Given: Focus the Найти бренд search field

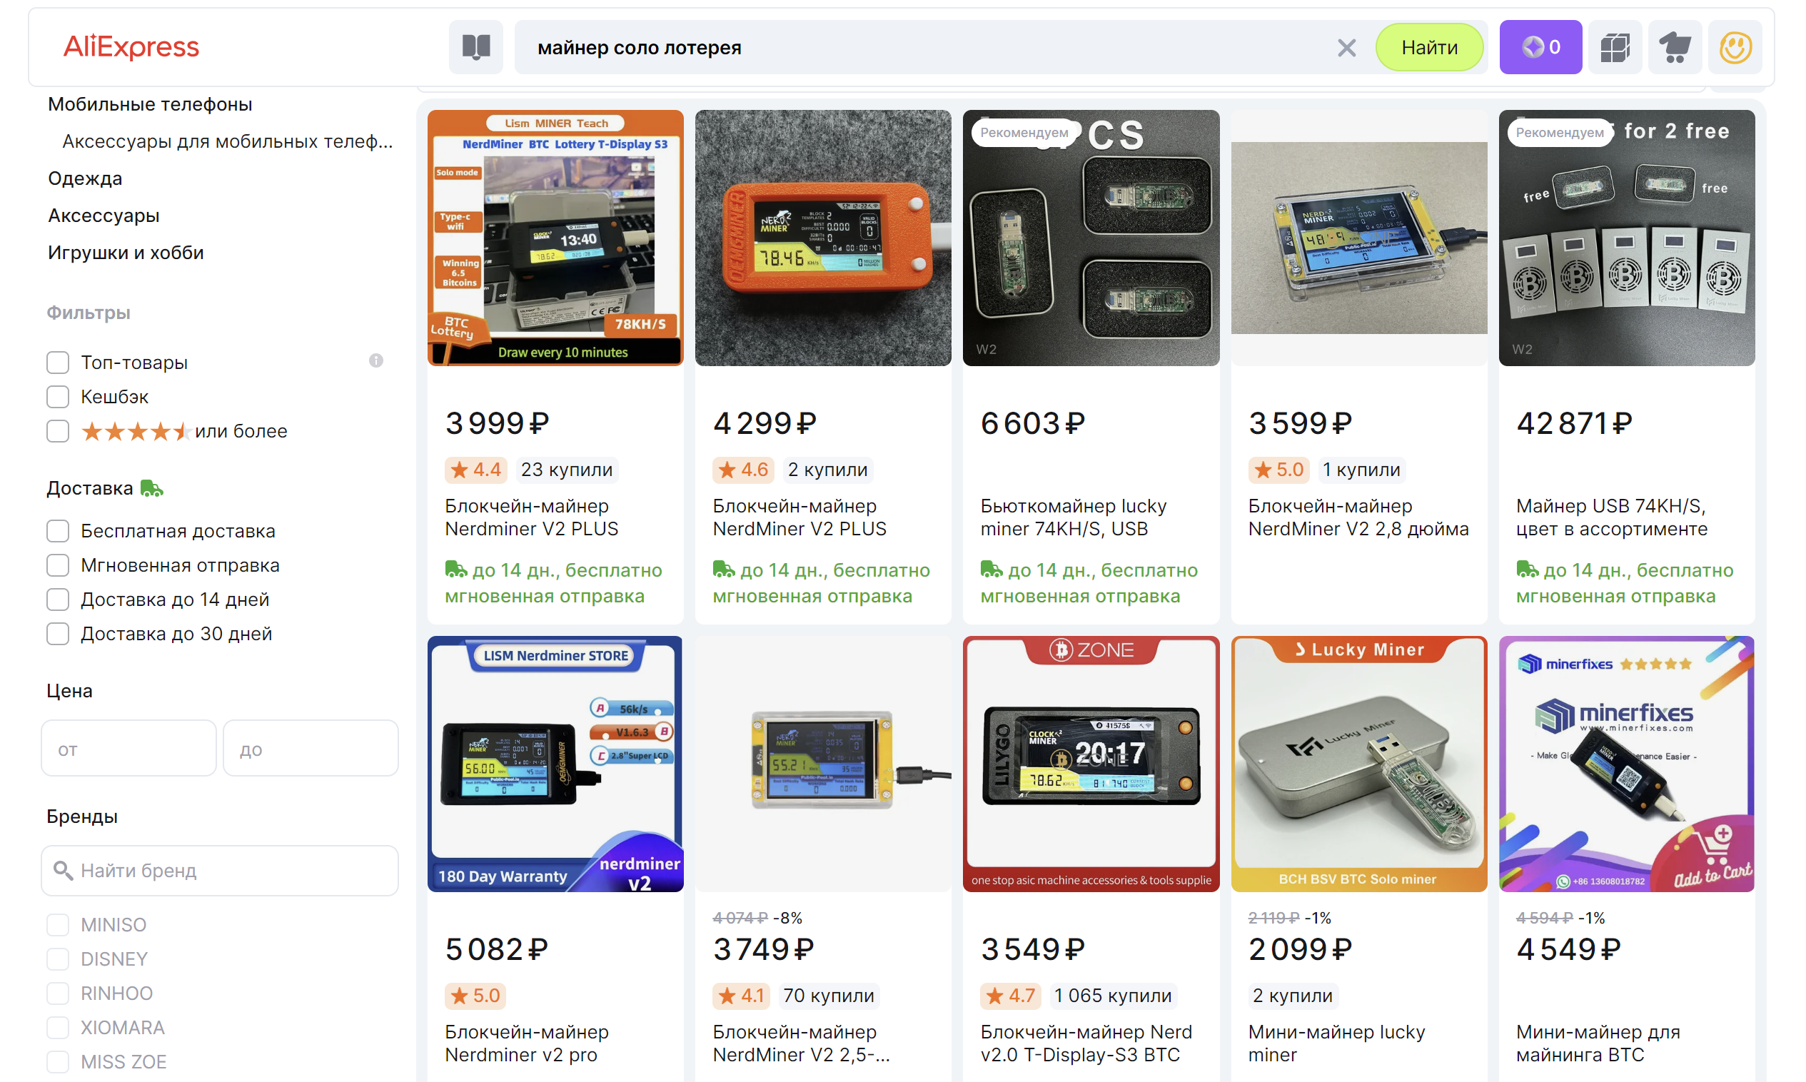Looking at the screenshot, I should point(219,870).
